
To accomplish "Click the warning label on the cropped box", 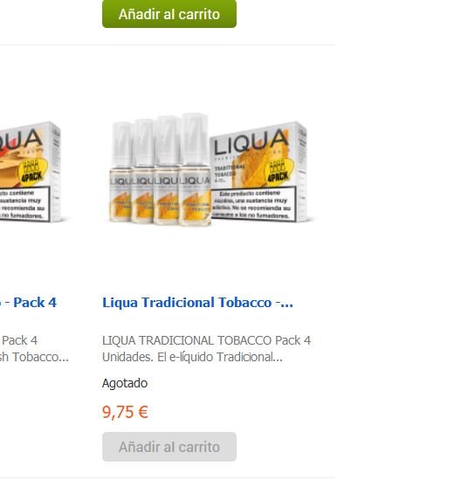I will [24, 204].
